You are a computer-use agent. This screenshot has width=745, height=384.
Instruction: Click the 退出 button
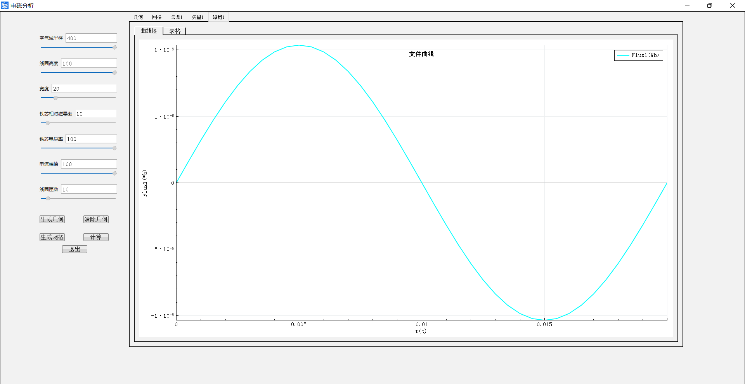coord(74,249)
